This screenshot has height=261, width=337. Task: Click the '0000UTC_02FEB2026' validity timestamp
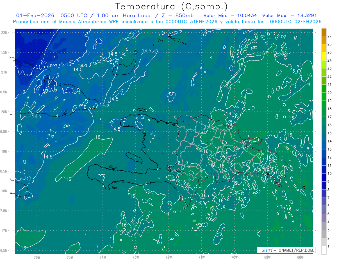[295, 22]
